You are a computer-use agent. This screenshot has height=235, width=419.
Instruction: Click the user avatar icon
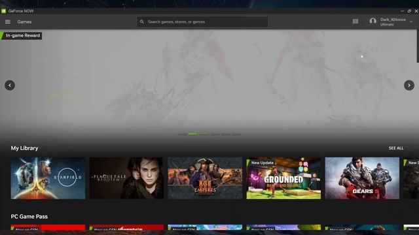point(373,21)
